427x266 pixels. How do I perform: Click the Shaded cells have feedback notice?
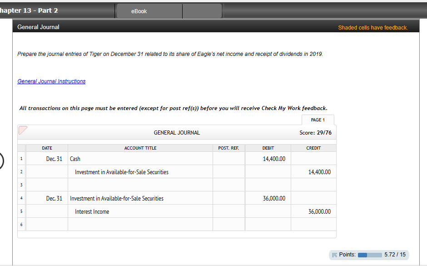tap(373, 27)
